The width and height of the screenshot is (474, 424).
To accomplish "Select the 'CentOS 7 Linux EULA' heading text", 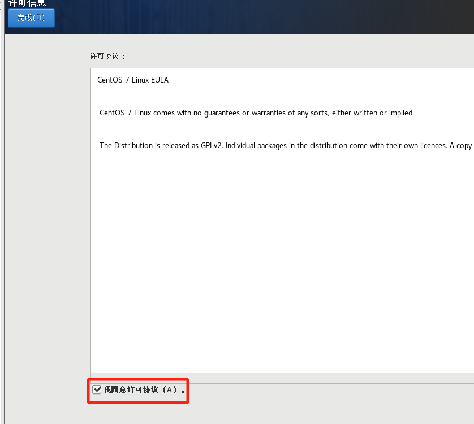I will (x=133, y=80).
